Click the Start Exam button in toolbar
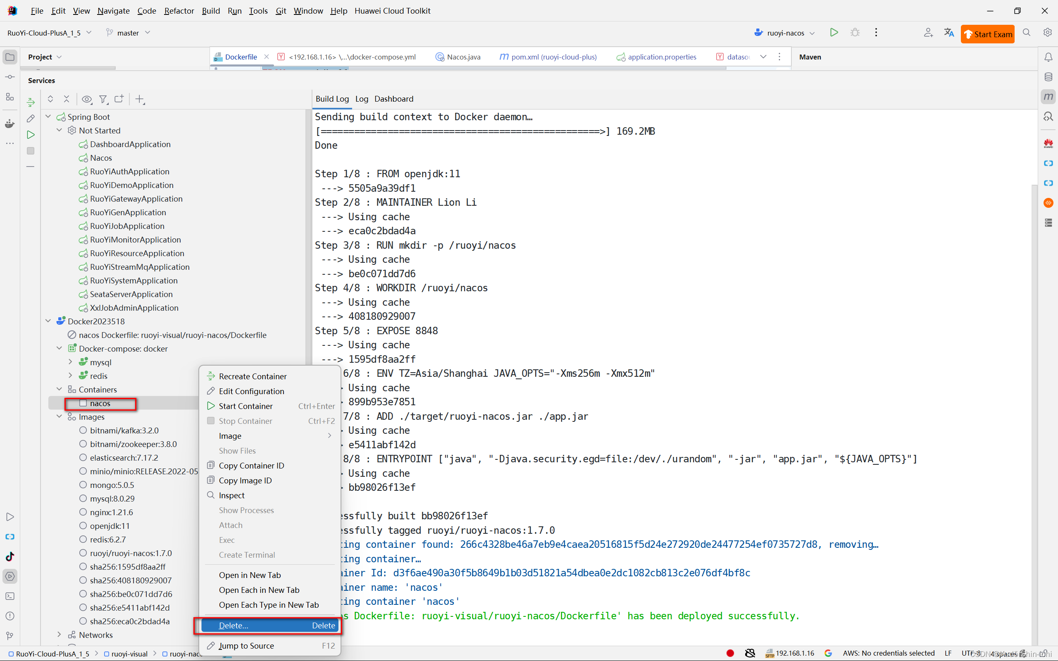The width and height of the screenshot is (1058, 661). click(989, 33)
